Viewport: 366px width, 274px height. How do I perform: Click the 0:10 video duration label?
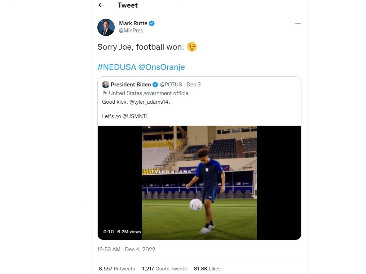coord(109,232)
